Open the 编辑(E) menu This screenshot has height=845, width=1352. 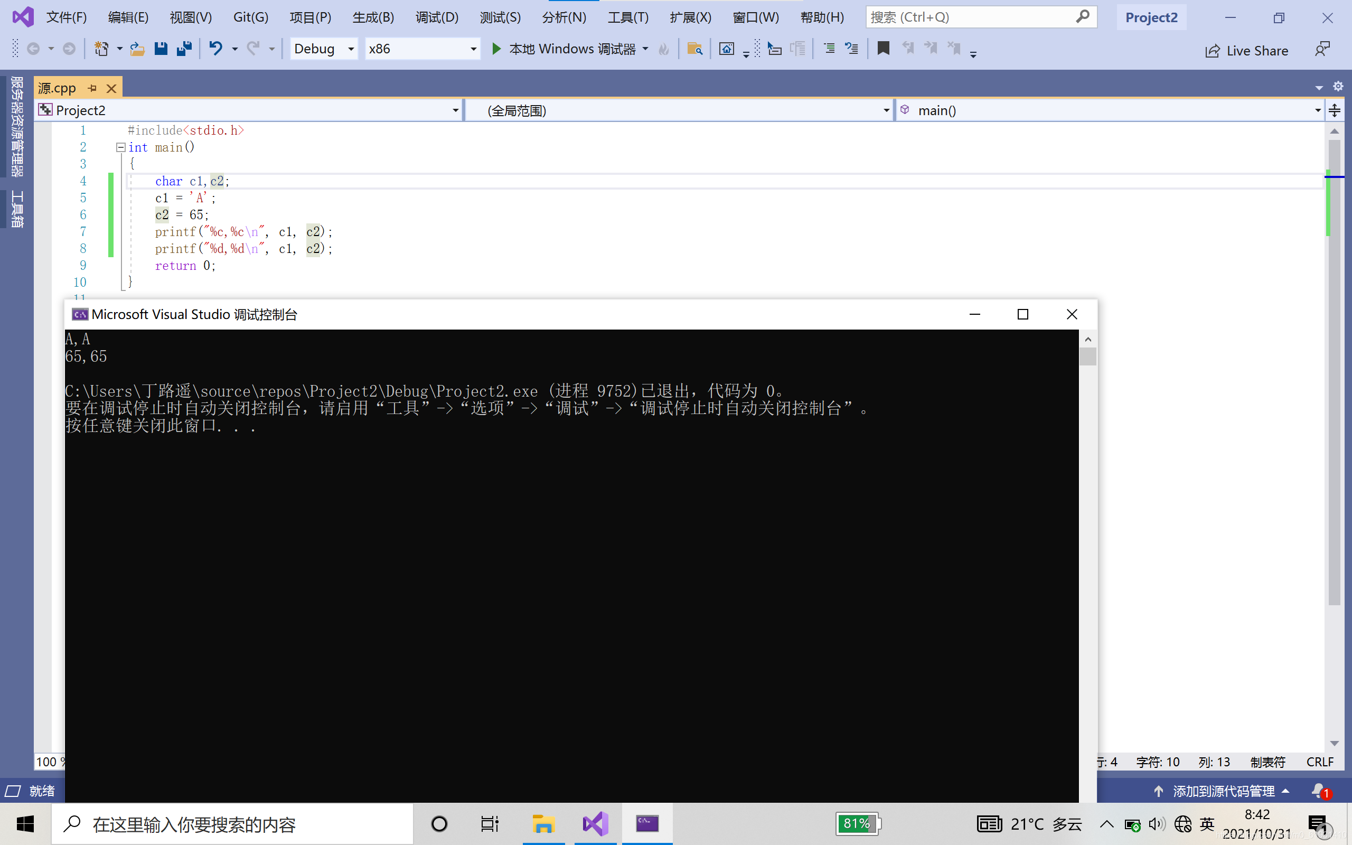pyautogui.click(x=128, y=17)
